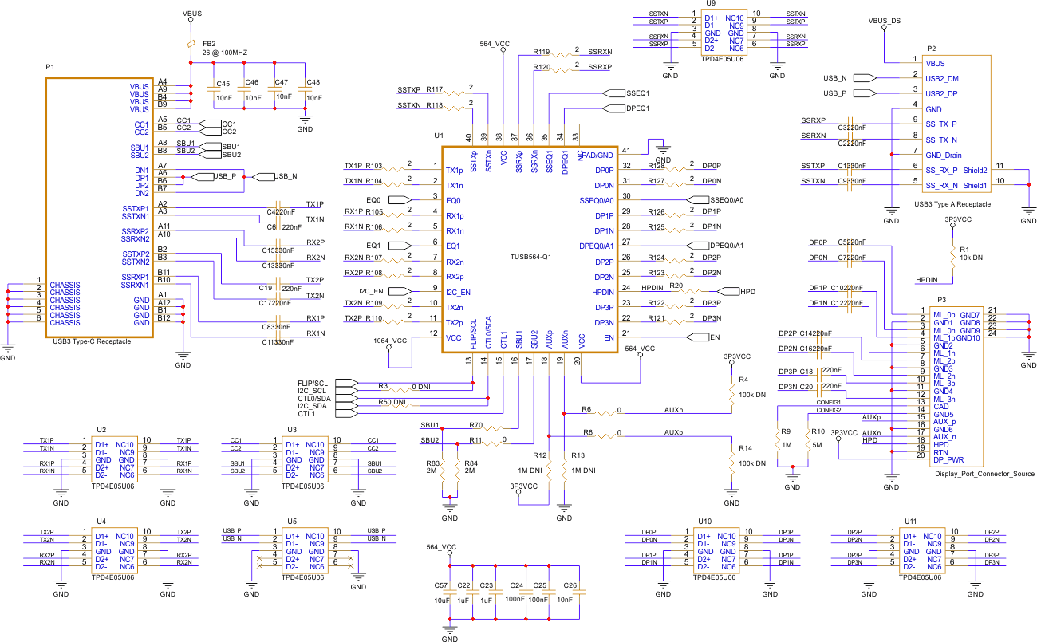1037x642 pixels.
Task: Click the "R50 DNI" resistor label
Action: [392, 401]
